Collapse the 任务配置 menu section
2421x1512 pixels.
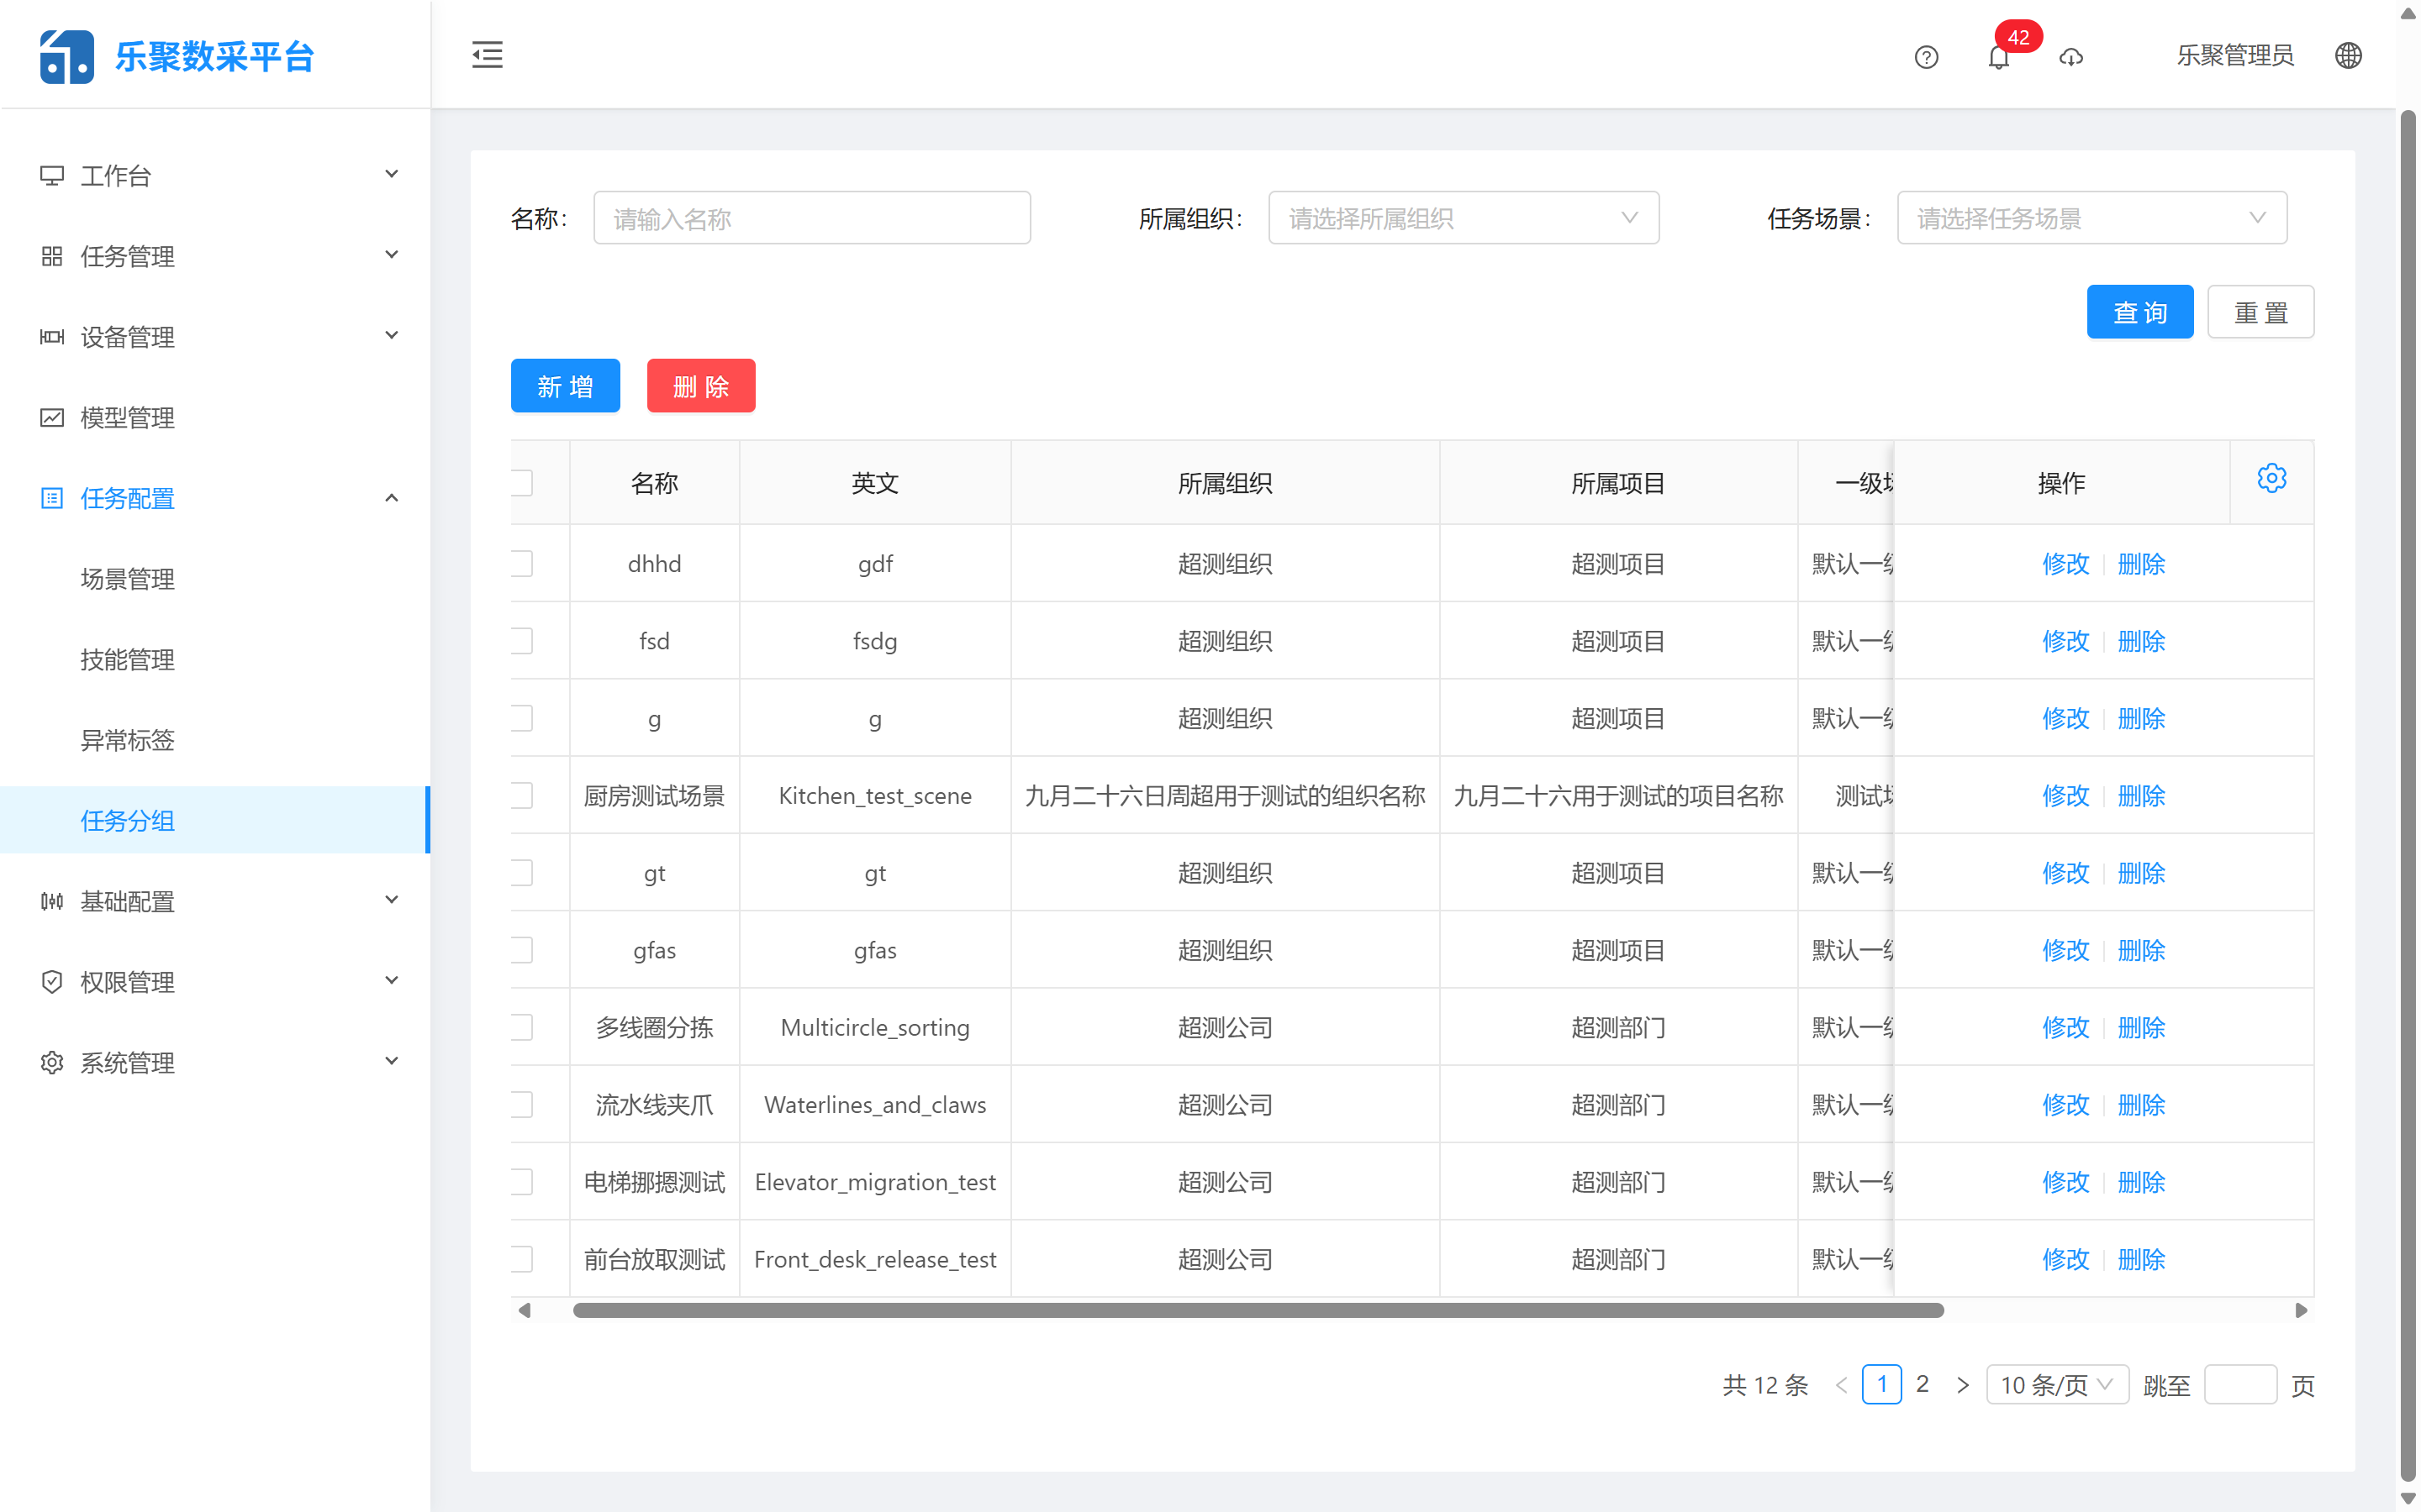click(x=390, y=497)
